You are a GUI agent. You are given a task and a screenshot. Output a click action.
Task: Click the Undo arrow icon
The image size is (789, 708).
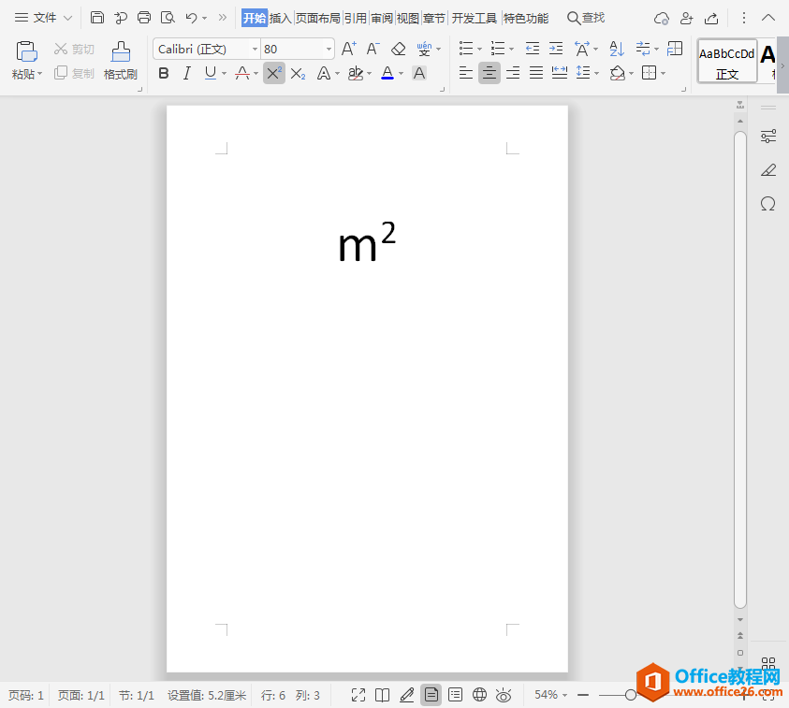tap(191, 18)
